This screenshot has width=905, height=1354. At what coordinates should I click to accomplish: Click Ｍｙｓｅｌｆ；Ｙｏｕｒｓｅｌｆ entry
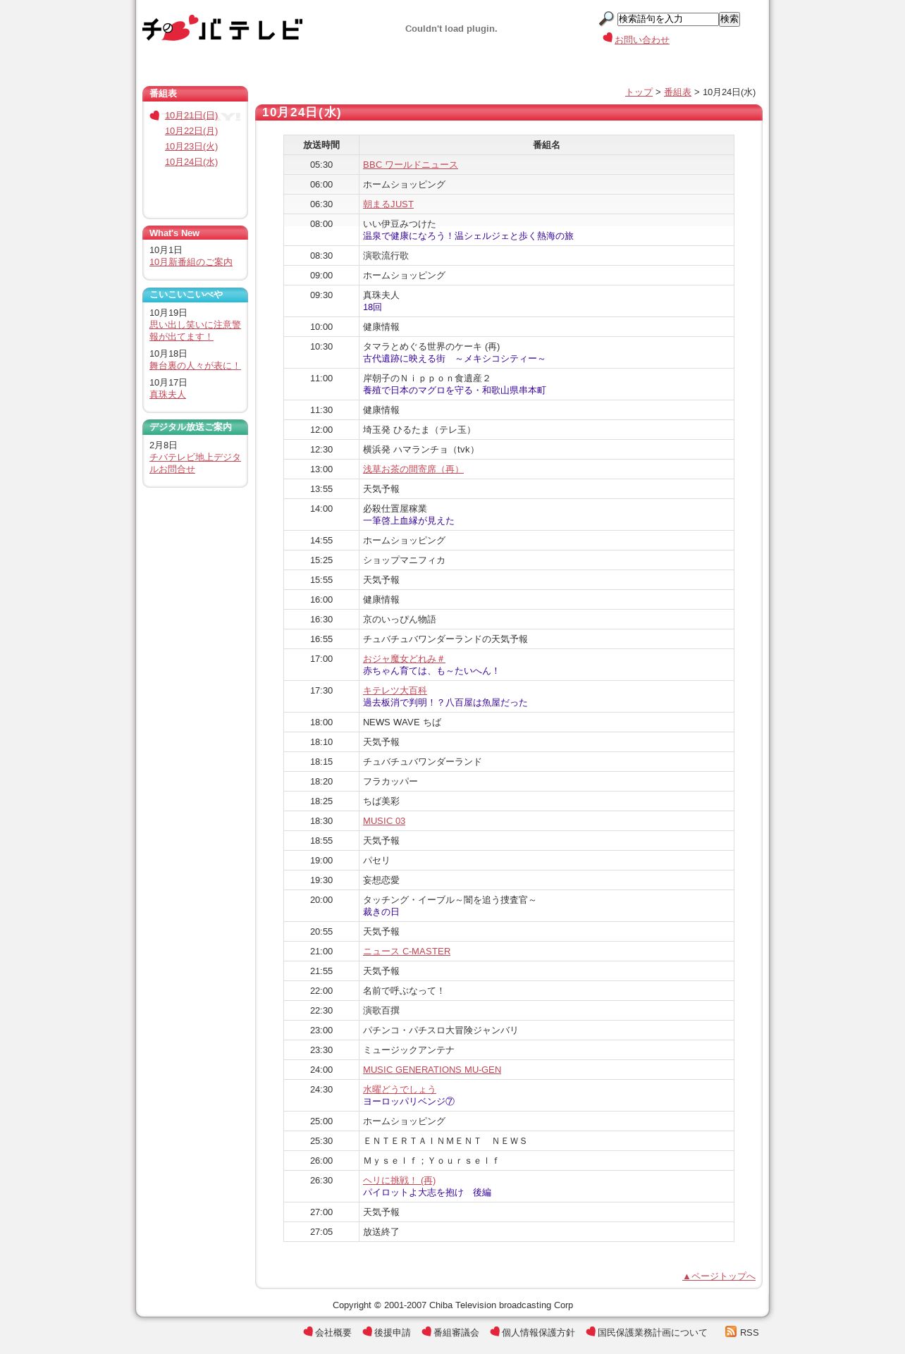click(x=431, y=1161)
